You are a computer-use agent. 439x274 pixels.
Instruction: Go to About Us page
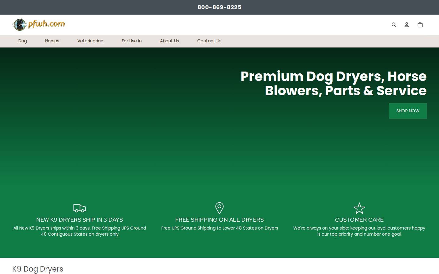pyautogui.click(x=170, y=41)
